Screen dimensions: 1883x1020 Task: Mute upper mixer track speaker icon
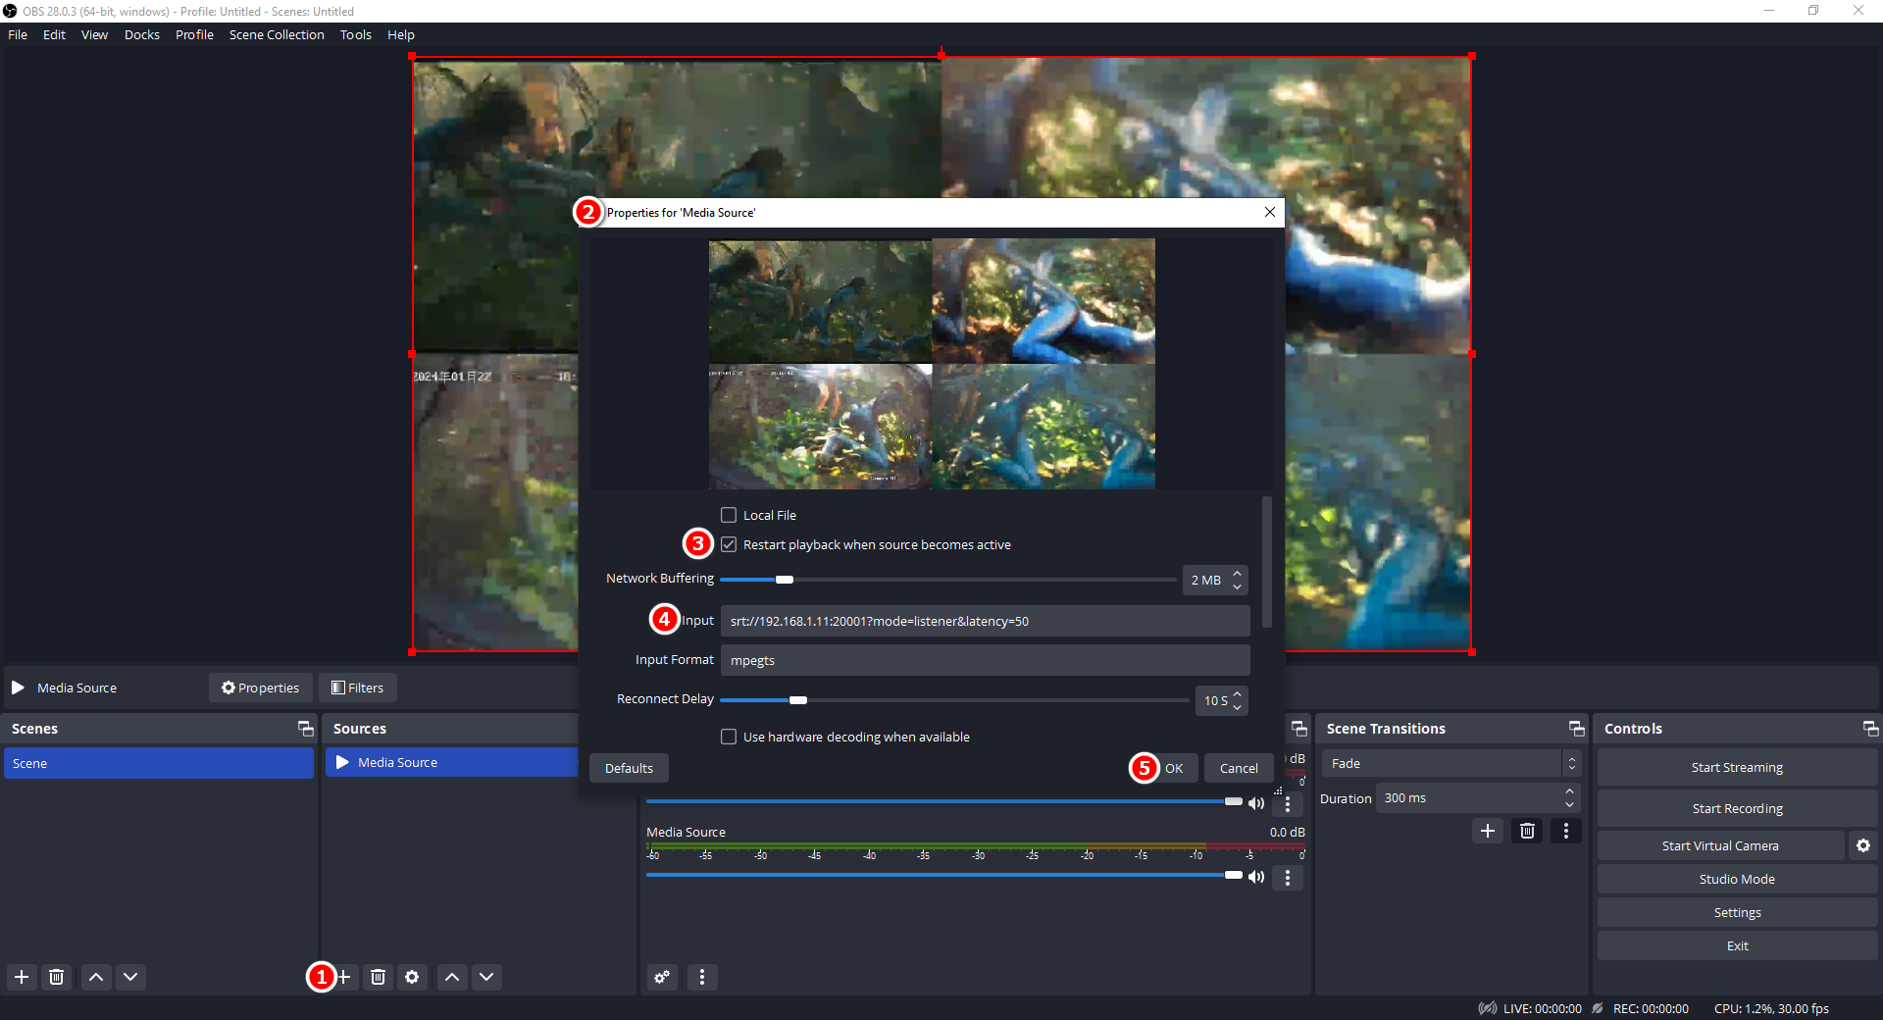[x=1256, y=803]
